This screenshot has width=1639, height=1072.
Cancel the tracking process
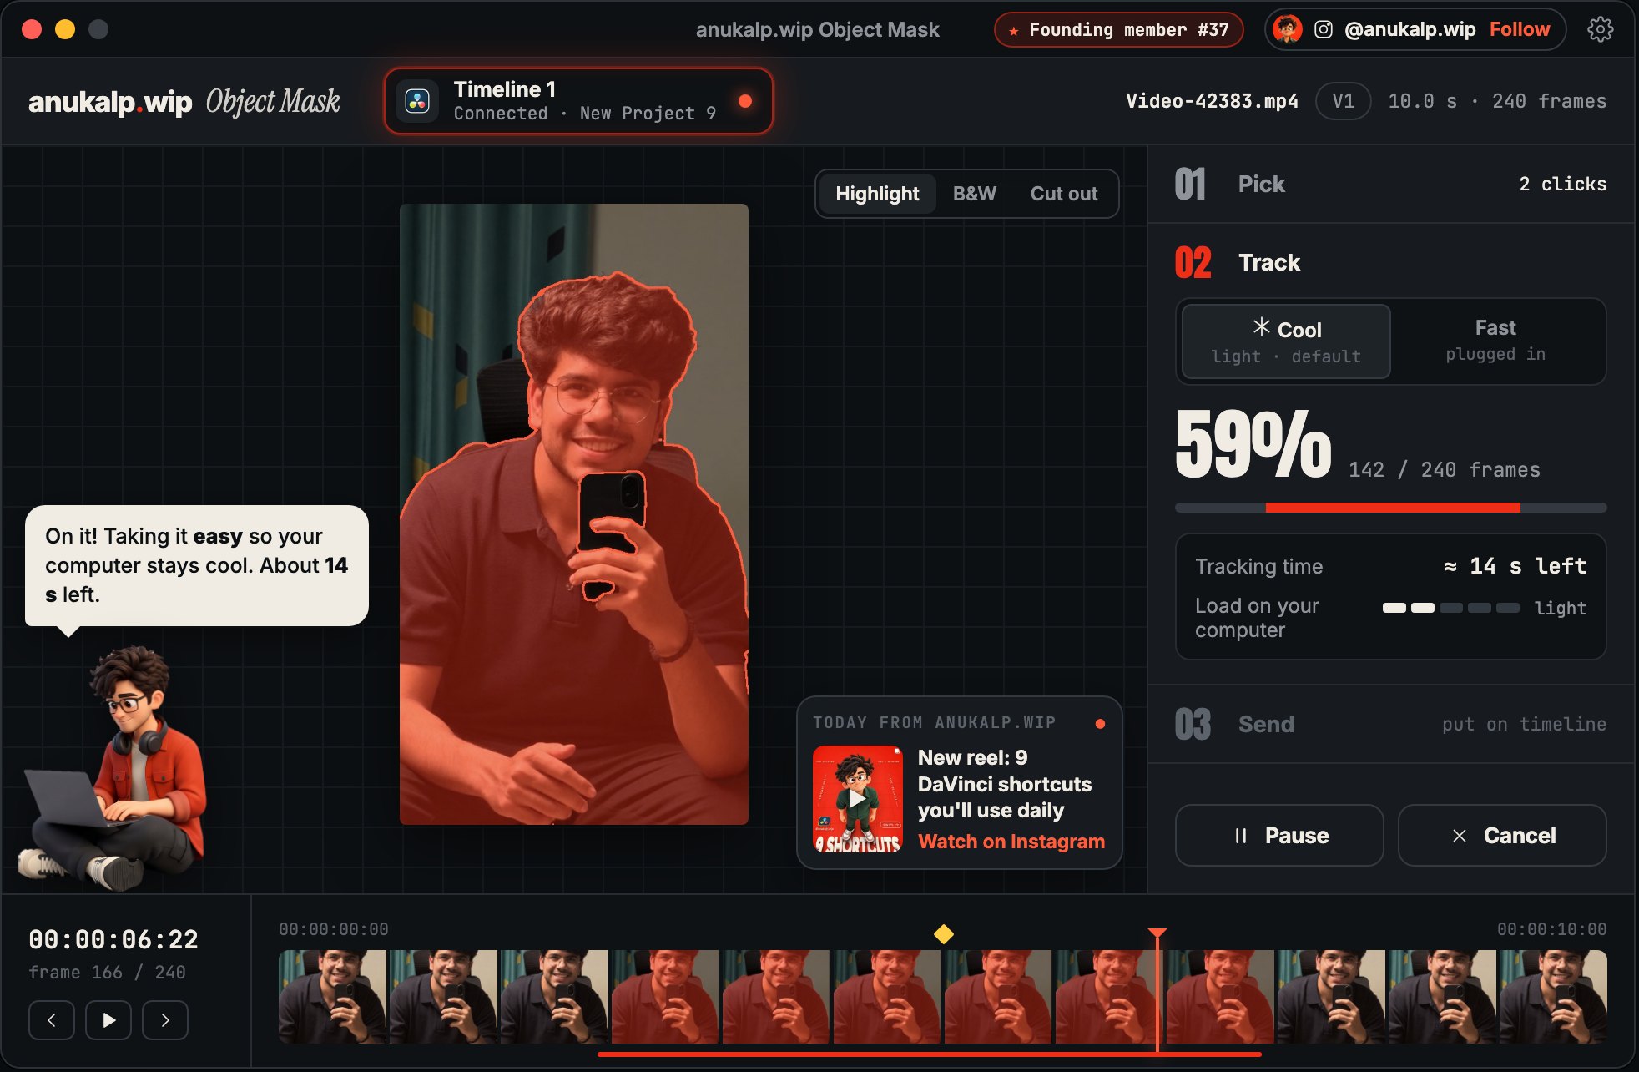tap(1502, 835)
